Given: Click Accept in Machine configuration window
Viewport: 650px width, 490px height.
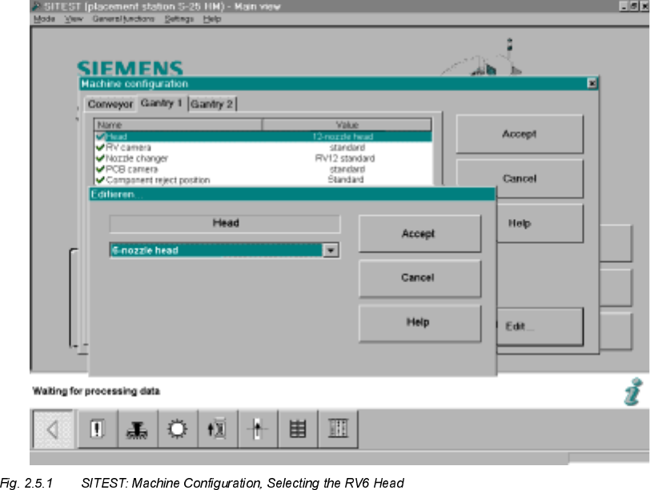Looking at the screenshot, I should pos(520,134).
